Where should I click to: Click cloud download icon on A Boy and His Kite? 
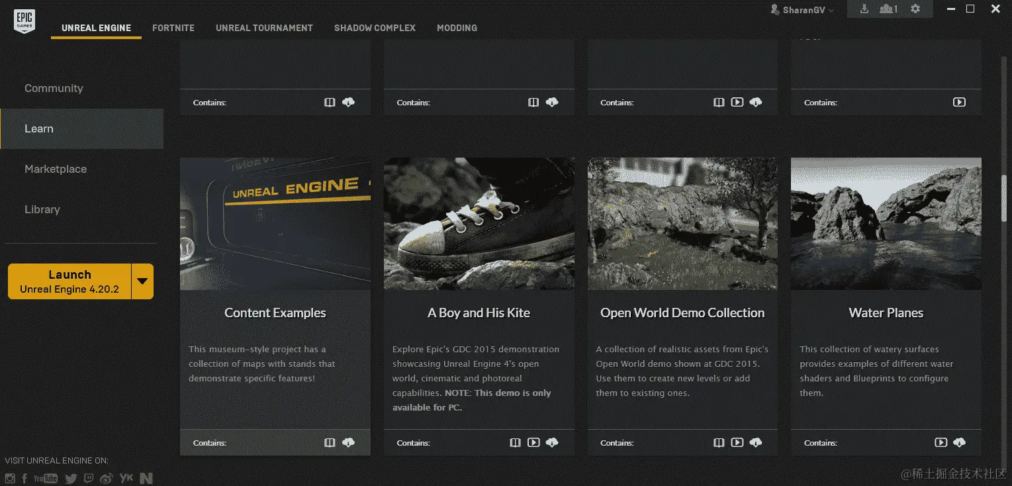[552, 442]
